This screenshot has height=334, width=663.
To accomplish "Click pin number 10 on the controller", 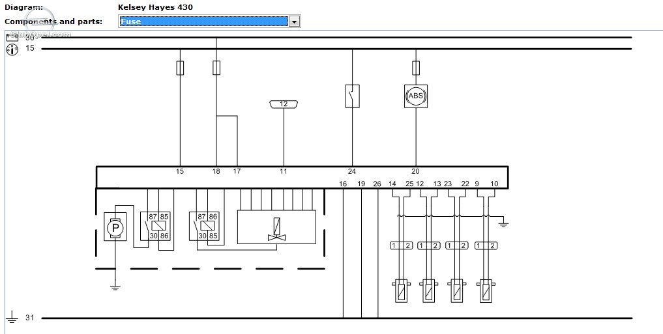I will (494, 184).
